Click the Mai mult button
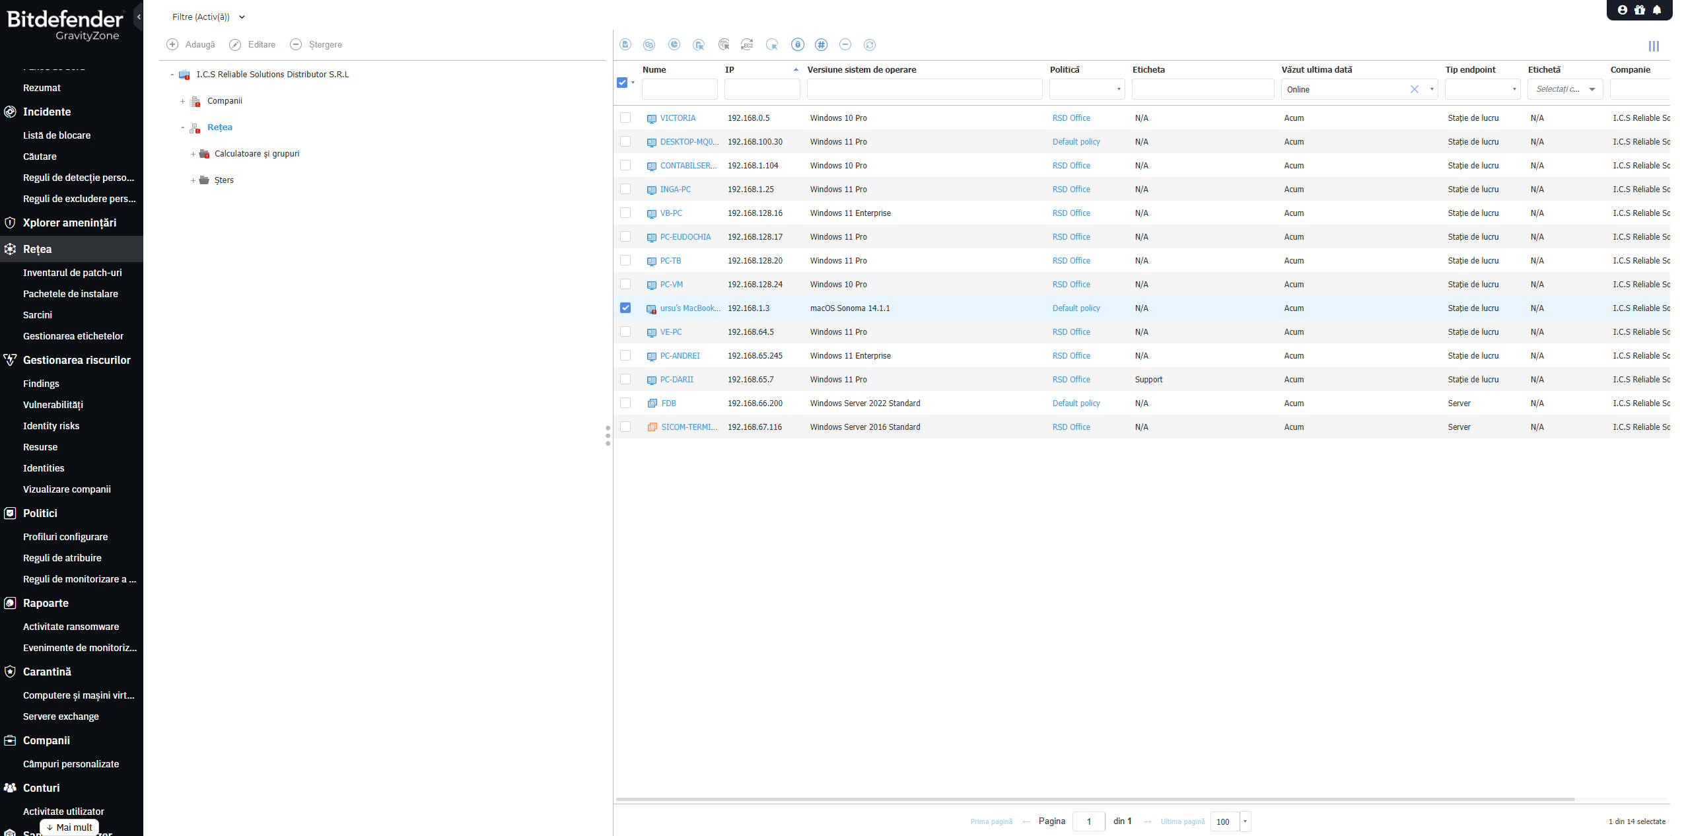Screen dimensions: 1684x836 pyautogui.click(x=69, y=827)
